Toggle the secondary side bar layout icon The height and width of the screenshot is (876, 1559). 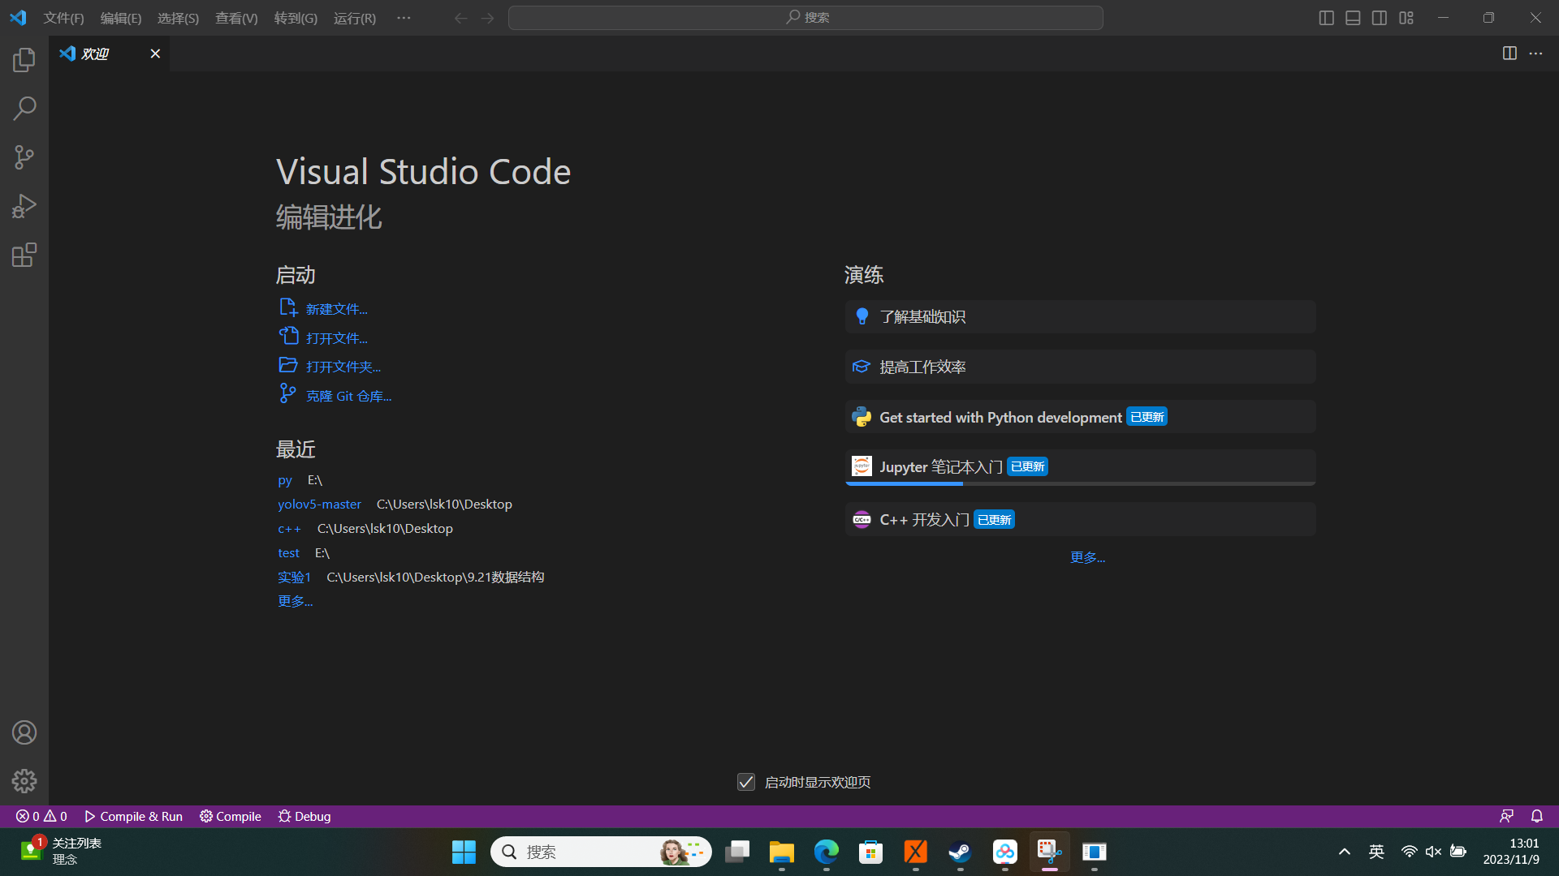click(1380, 18)
